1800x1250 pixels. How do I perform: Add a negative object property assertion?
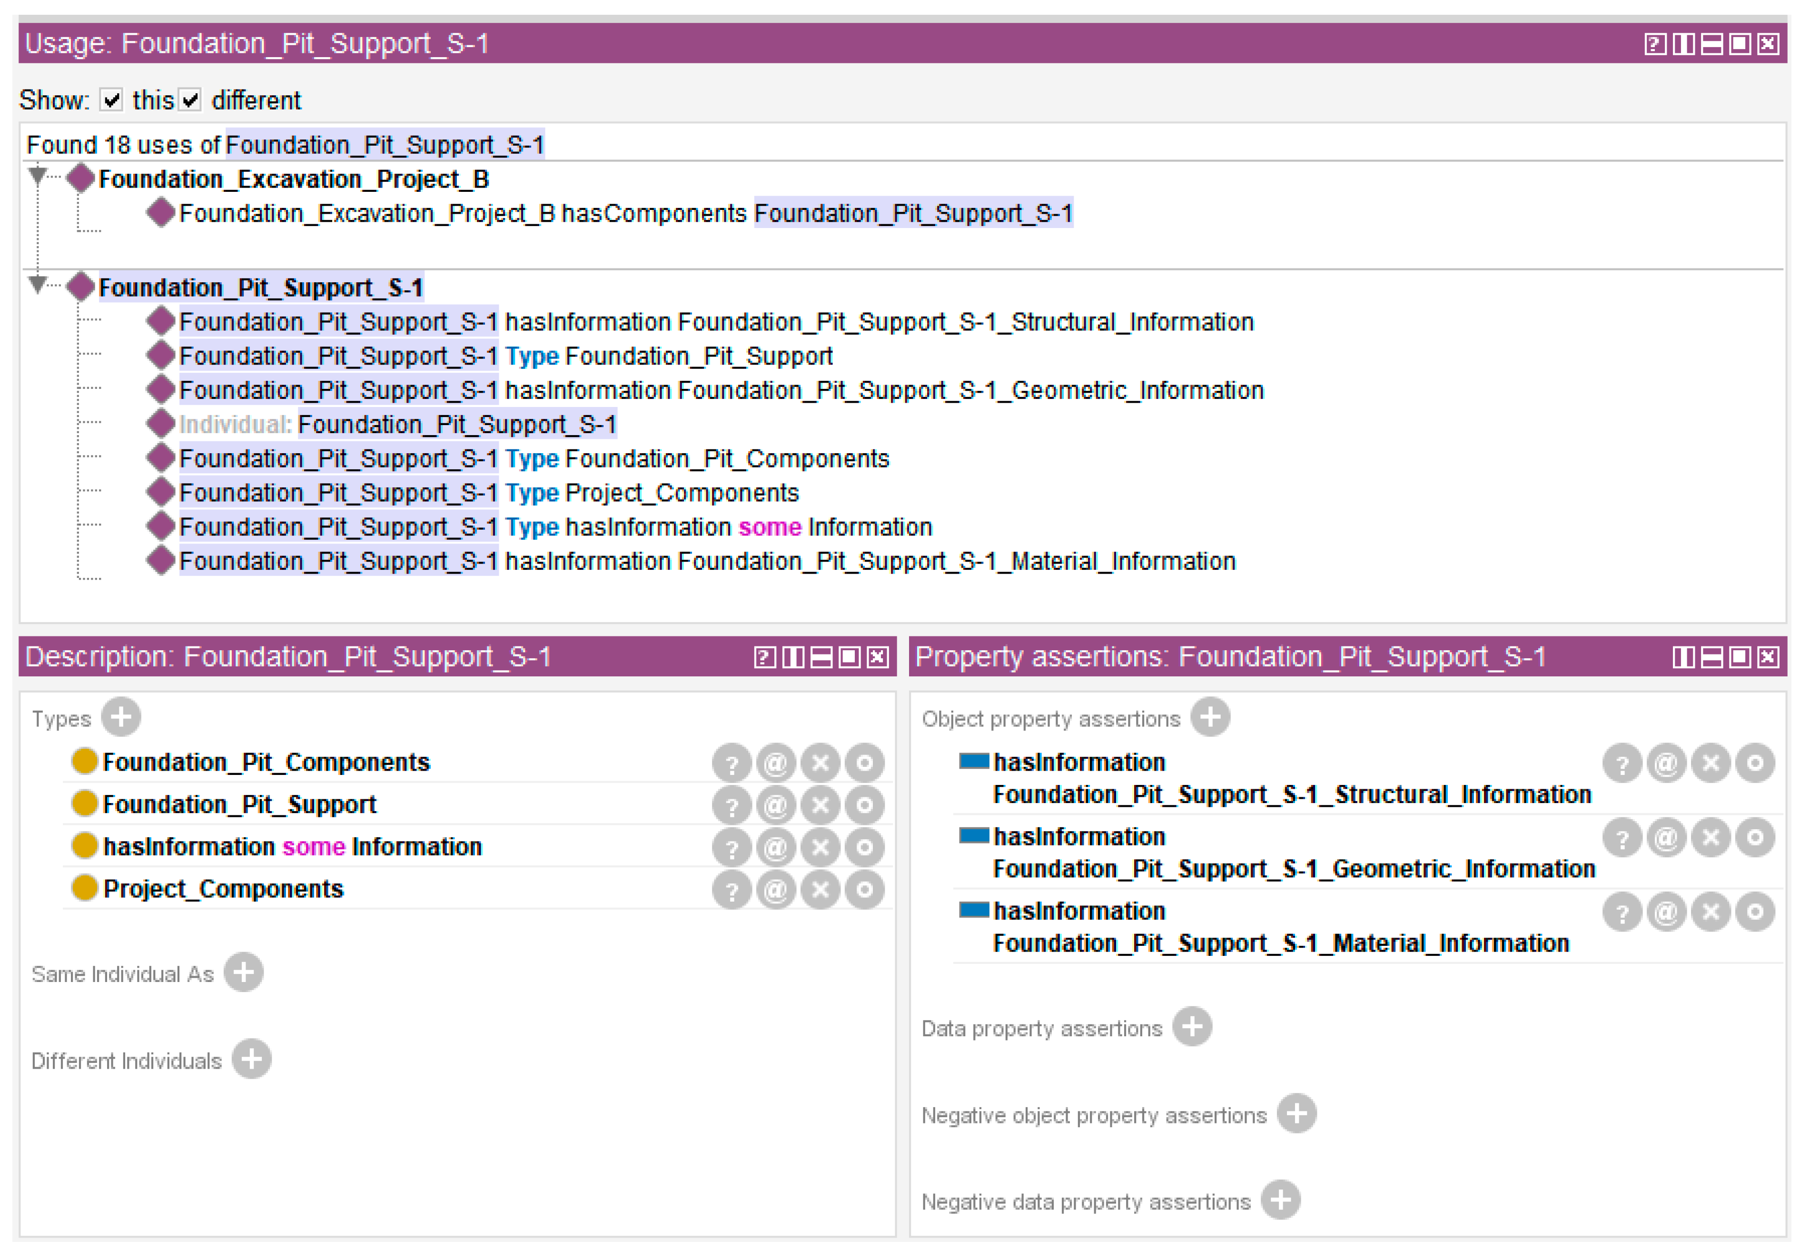coord(1296,1114)
